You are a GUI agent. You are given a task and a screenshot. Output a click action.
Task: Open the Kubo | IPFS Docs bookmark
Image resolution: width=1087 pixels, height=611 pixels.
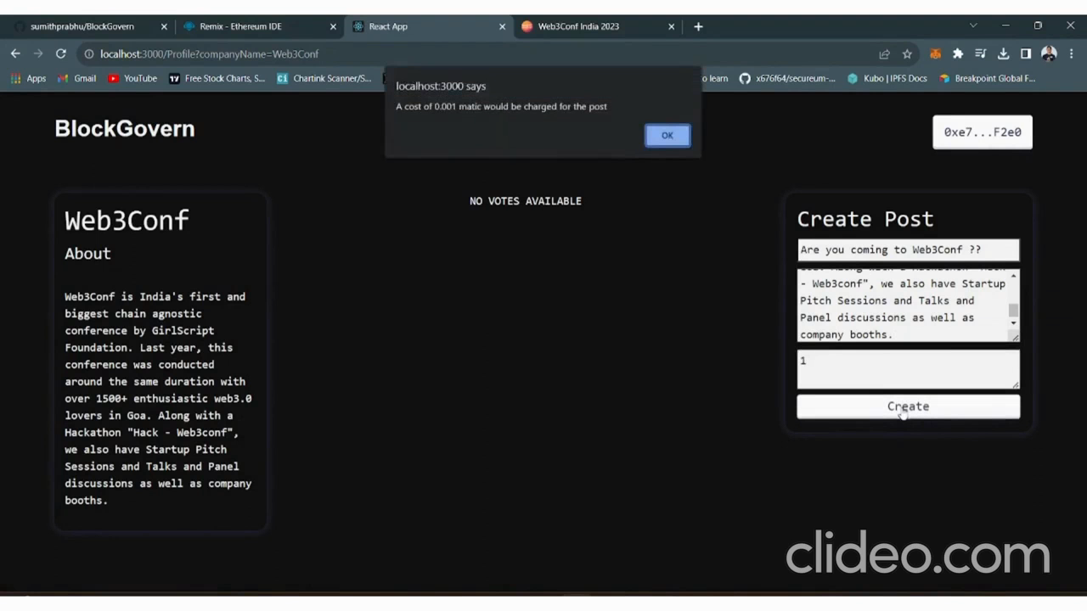pos(887,78)
